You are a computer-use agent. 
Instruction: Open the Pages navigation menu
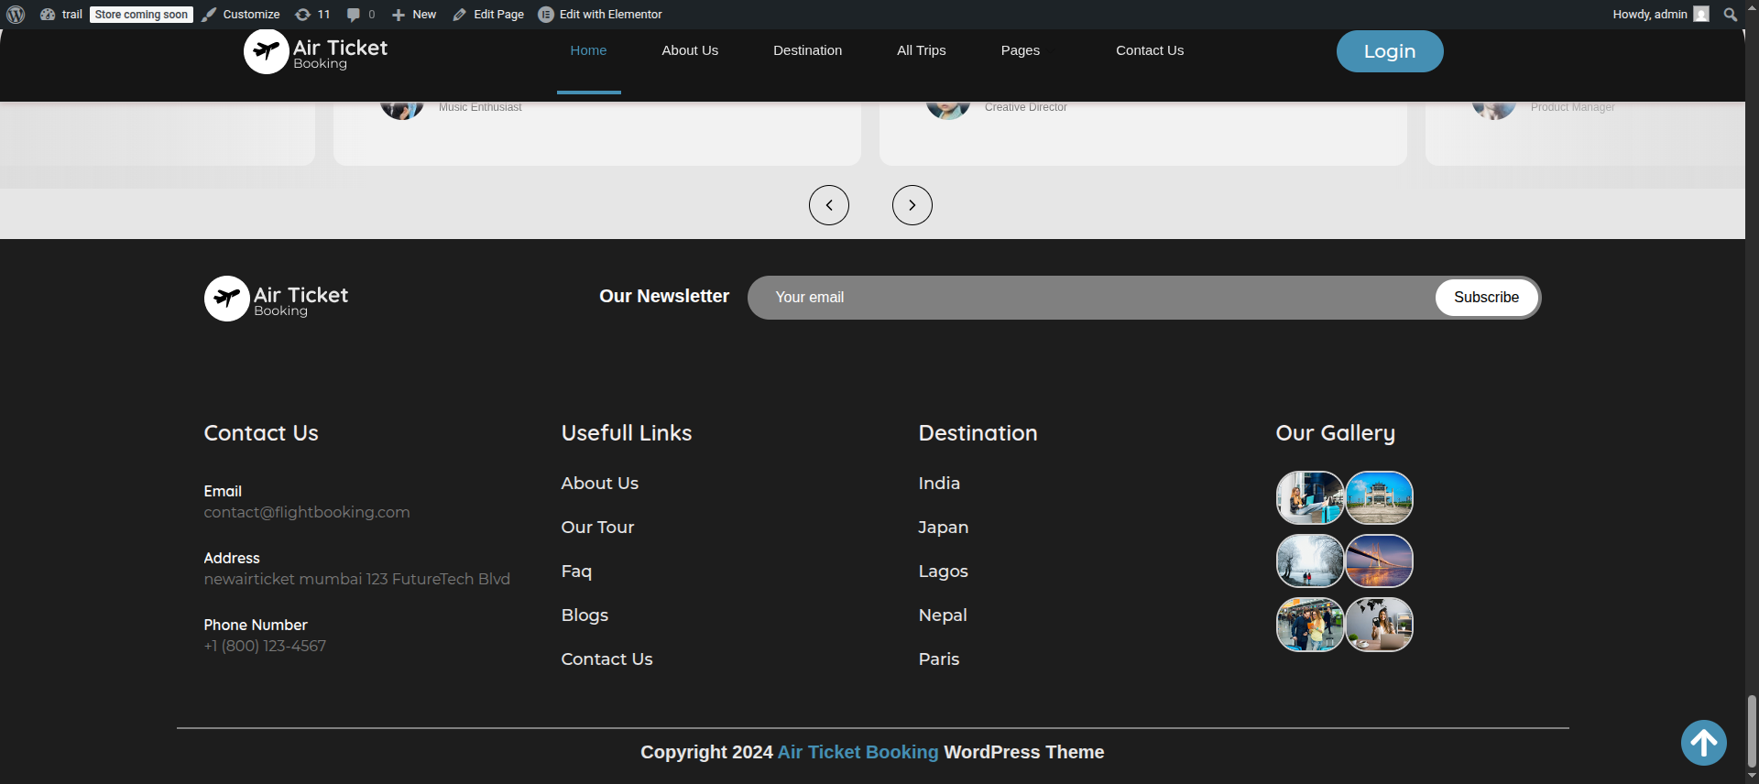(x=1020, y=50)
